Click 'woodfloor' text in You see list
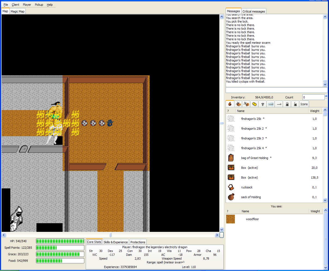This screenshot has width=329, height=271. [252, 219]
